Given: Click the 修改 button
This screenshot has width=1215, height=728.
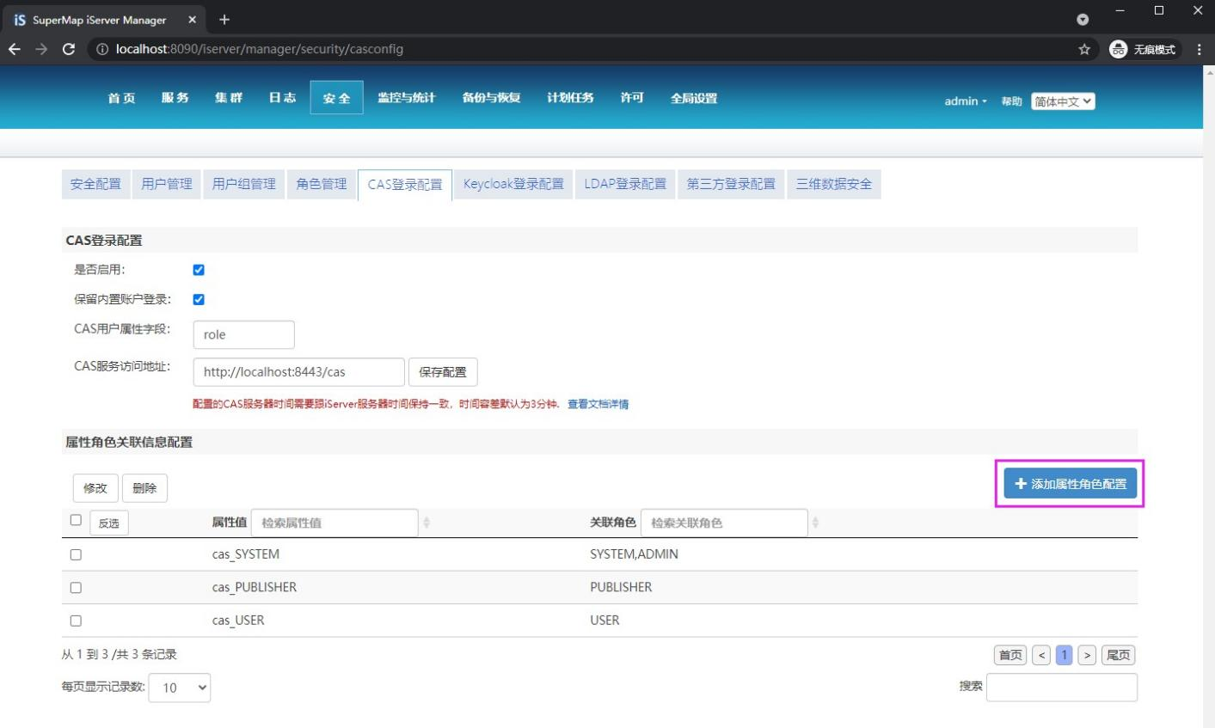Looking at the screenshot, I should (x=95, y=488).
